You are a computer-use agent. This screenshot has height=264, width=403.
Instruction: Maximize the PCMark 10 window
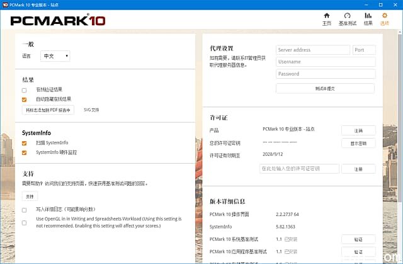(x=380, y=4)
